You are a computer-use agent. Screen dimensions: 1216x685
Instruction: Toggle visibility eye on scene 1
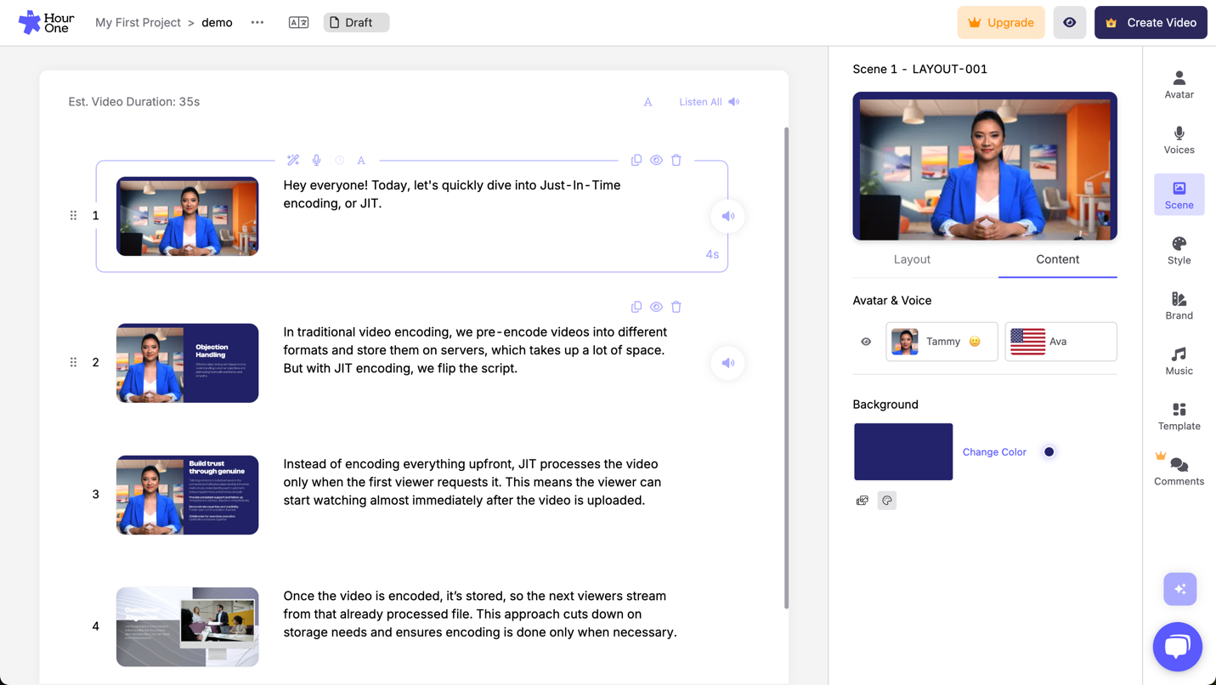click(x=656, y=160)
